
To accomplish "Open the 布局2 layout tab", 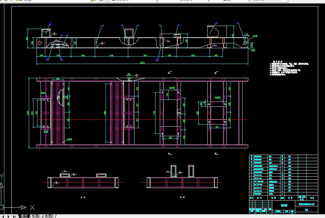I will (x=49, y=216).
